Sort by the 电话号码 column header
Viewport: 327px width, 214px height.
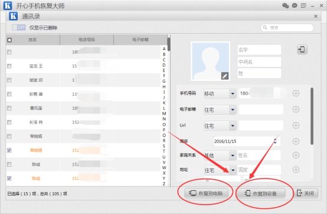pos(87,40)
